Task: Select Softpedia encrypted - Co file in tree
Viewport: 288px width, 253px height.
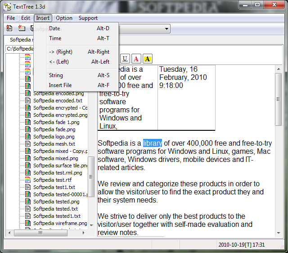Action: click(60, 108)
